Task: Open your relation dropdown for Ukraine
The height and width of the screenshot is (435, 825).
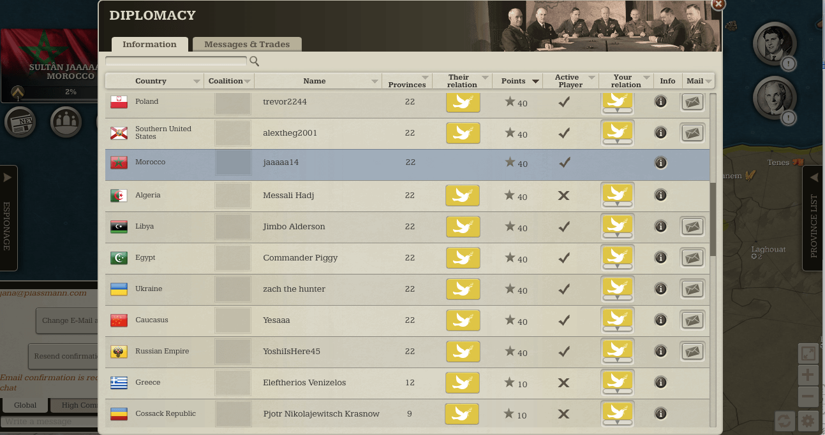Action: coord(617,289)
